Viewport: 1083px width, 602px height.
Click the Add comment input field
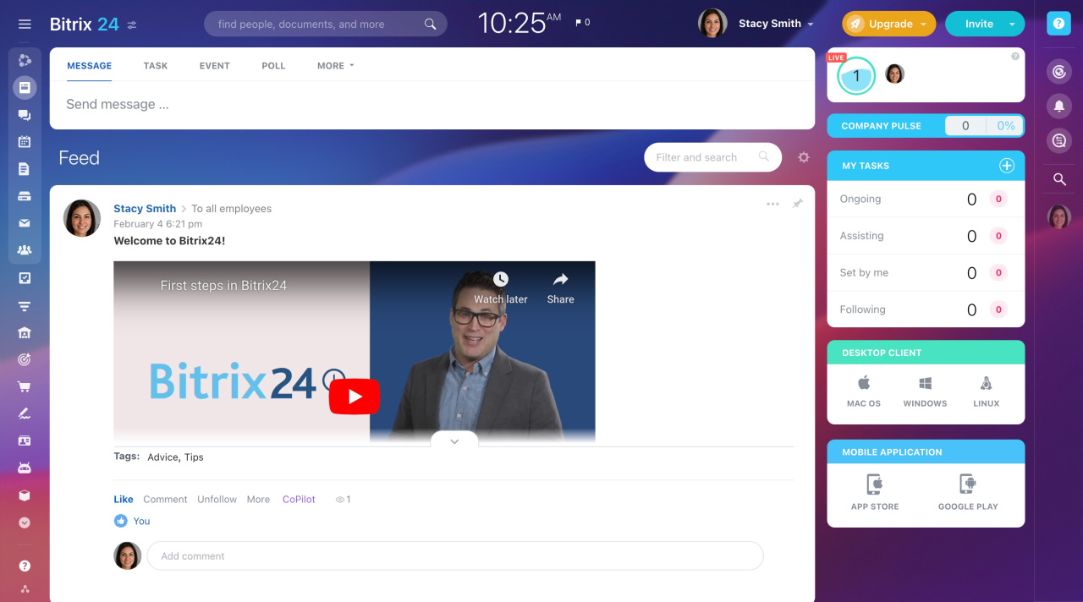[455, 555]
